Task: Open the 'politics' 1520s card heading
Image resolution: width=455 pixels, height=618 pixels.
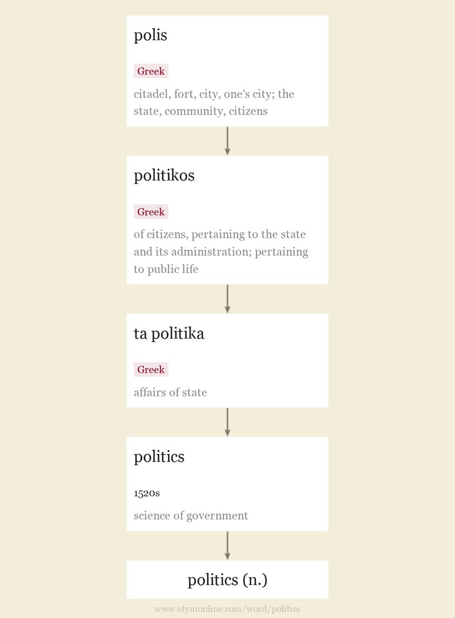Action: [159, 457]
